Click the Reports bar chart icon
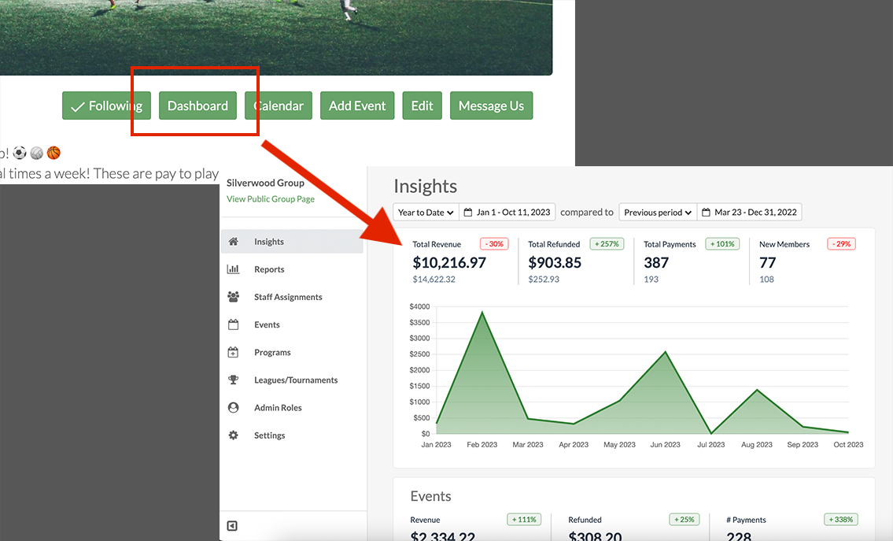Image resolution: width=893 pixels, height=541 pixels. (233, 269)
